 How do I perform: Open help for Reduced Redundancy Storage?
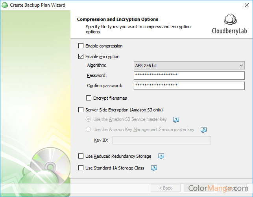pyautogui.click(x=161, y=156)
